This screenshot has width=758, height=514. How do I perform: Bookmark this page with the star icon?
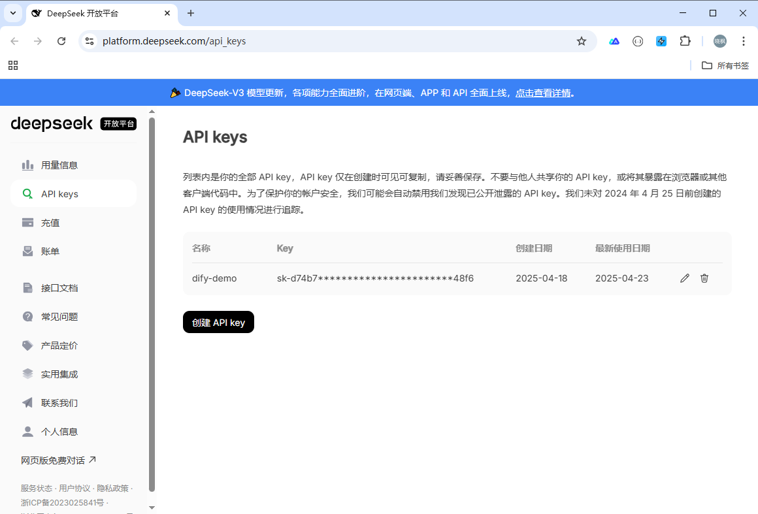[581, 41]
